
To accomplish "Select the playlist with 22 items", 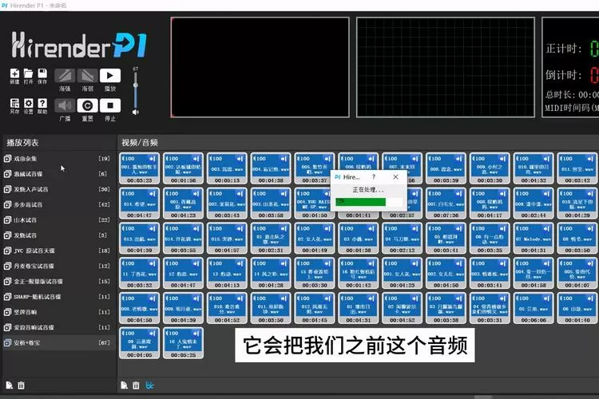I will [58, 220].
